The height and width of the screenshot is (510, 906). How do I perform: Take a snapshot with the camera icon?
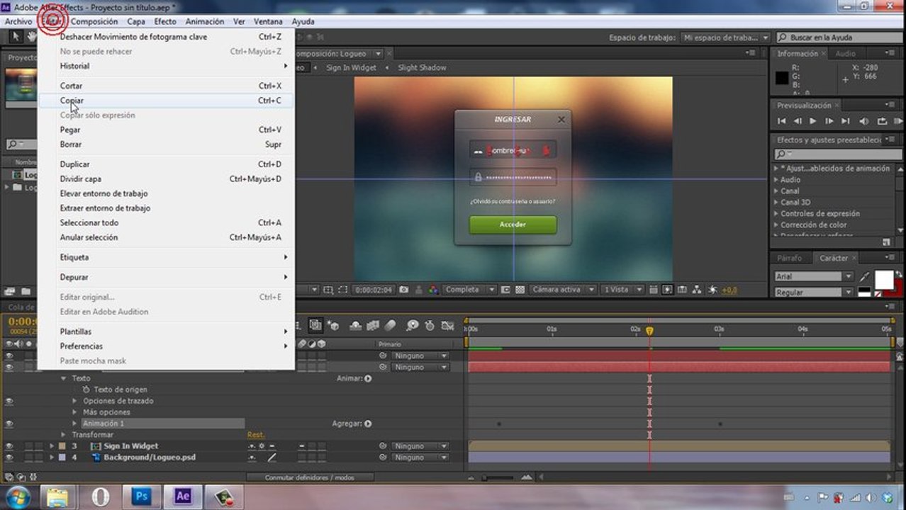pyautogui.click(x=403, y=290)
